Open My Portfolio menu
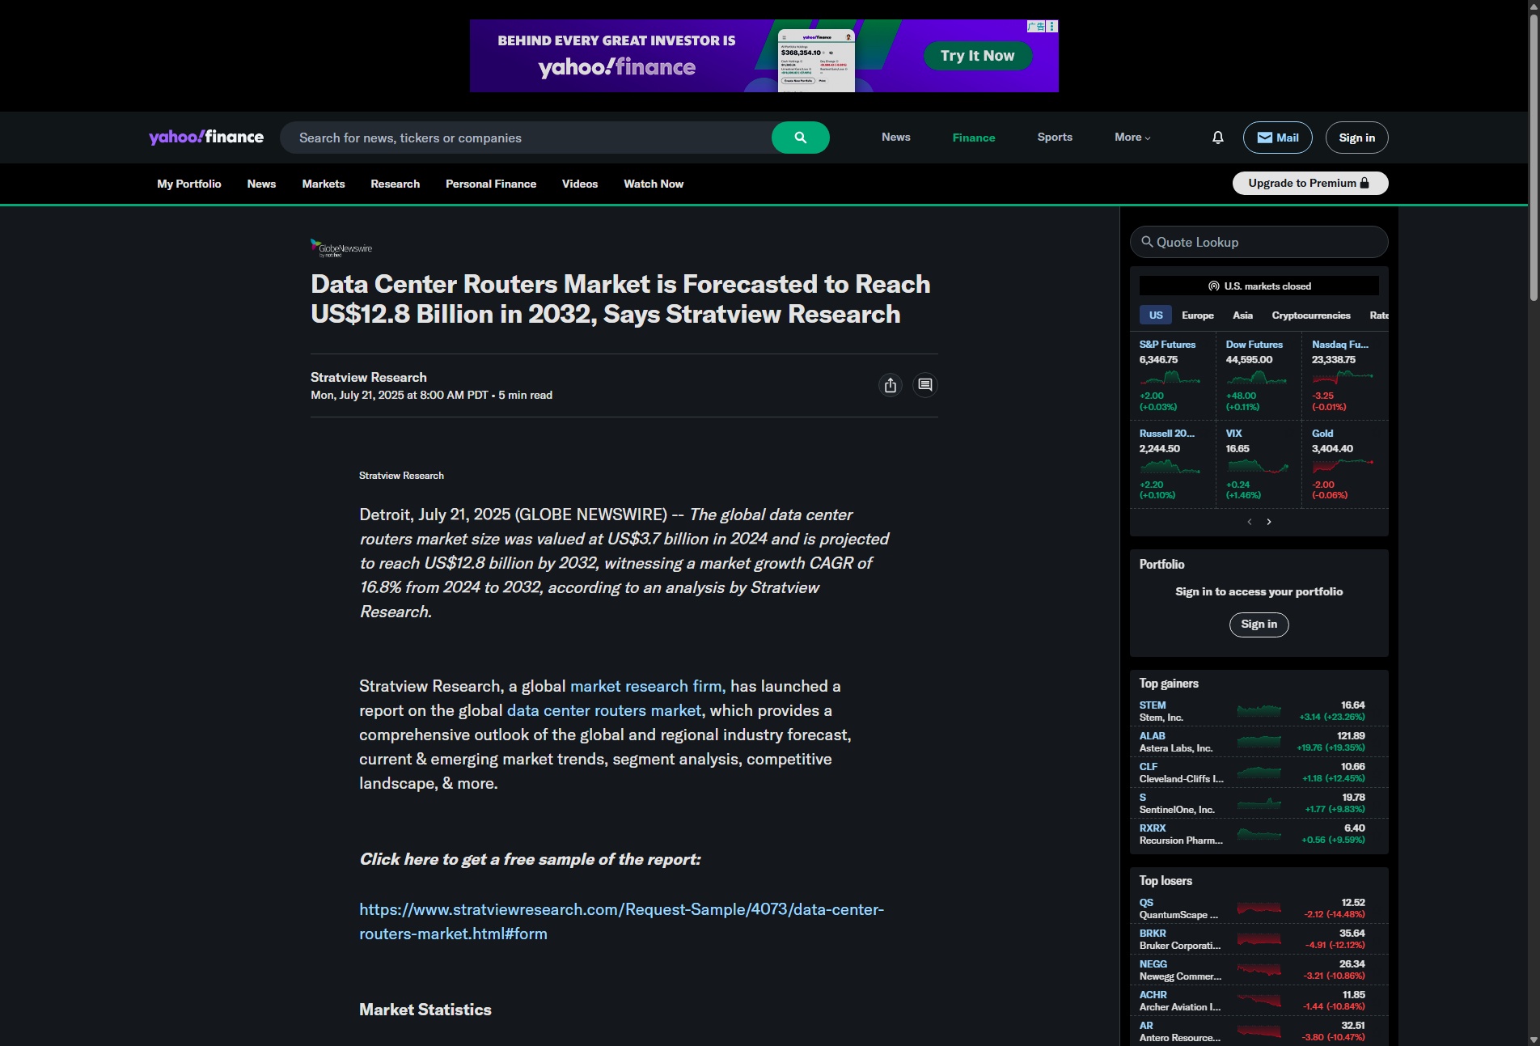 [189, 184]
